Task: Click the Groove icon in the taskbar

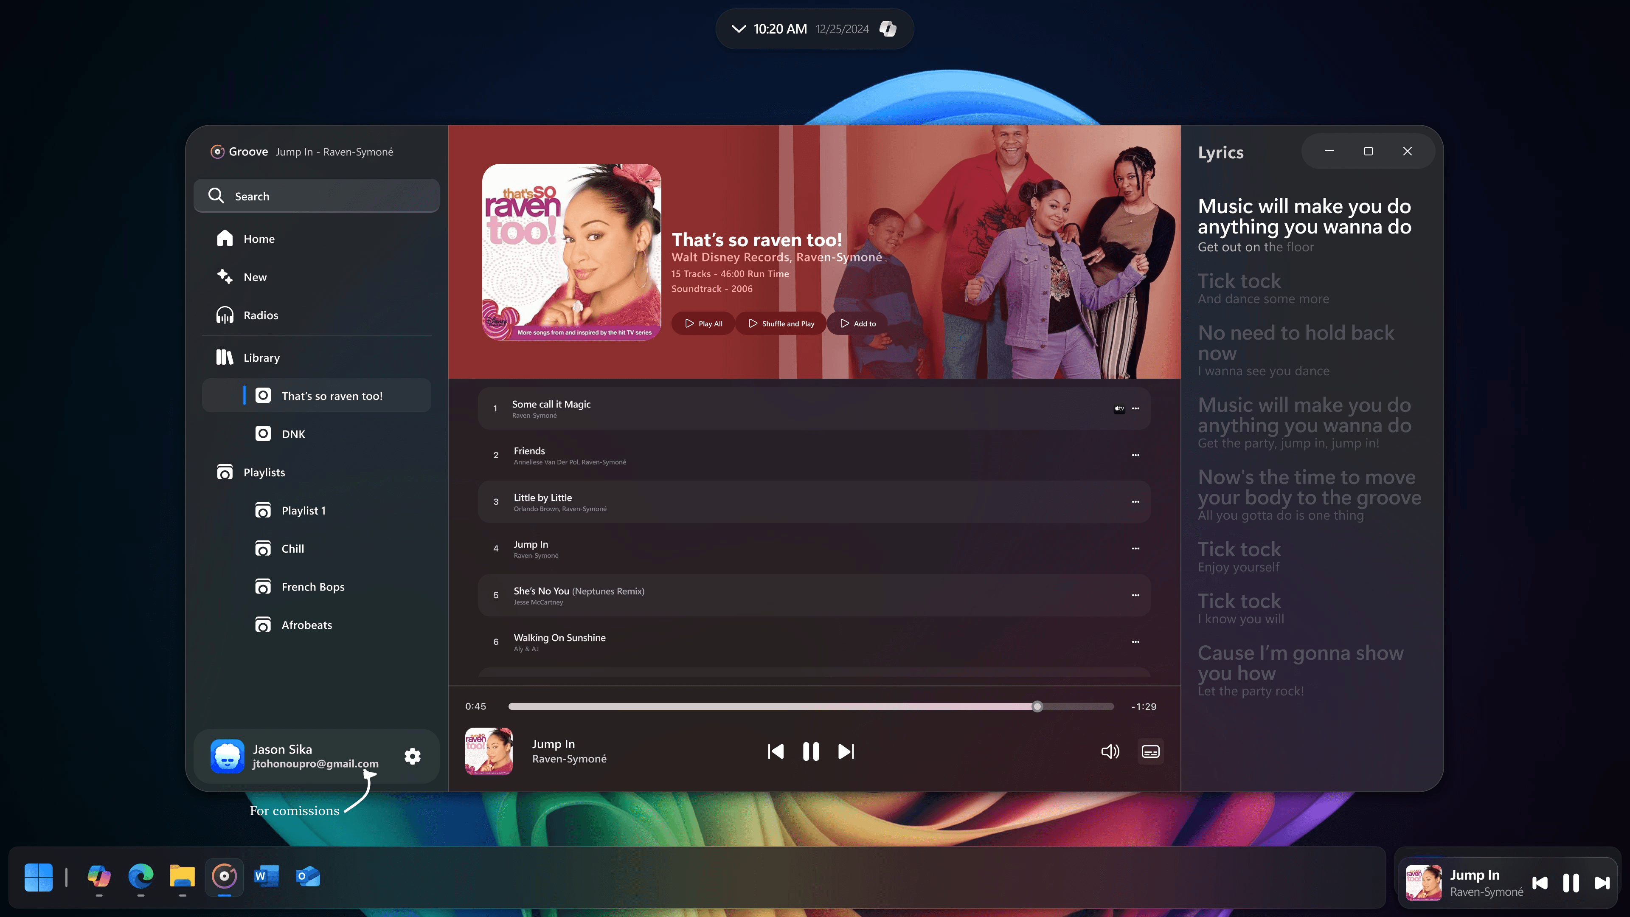Action: click(224, 877)
